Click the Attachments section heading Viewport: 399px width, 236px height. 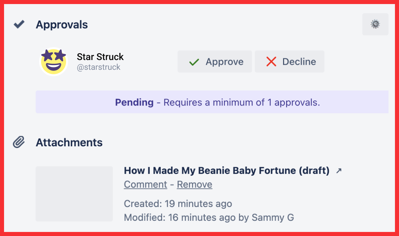[x=69, y=142]
